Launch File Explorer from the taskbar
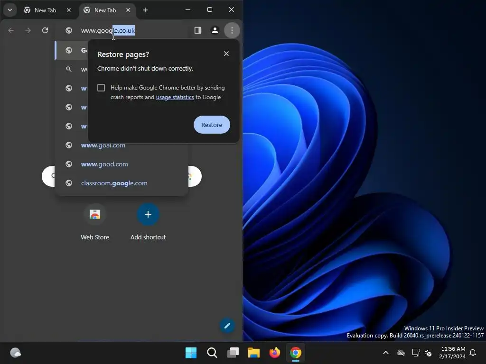The height and width of the screenshot is (364, 486). click(254, 353)
